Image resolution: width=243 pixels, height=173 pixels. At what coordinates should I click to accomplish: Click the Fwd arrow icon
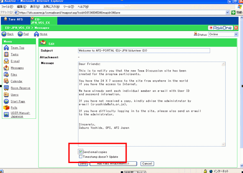click(20, 34)
